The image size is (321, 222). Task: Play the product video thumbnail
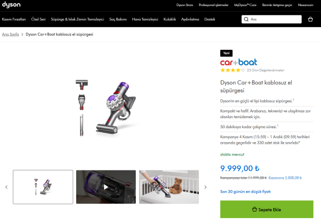pyautogui.click(x=106, y=187)
